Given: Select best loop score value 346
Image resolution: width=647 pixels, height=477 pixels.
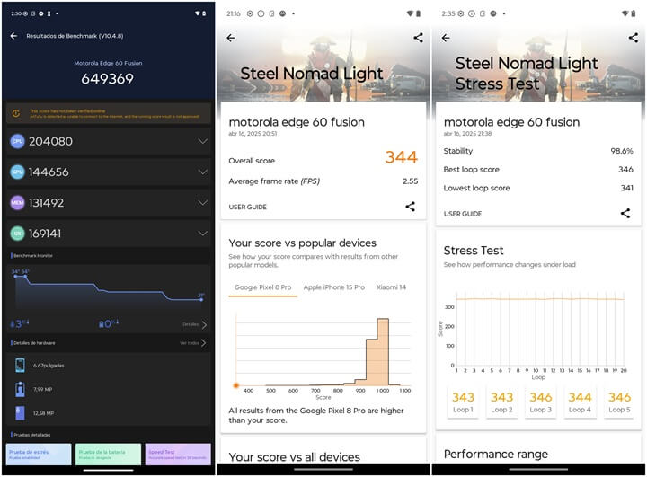Looking at the screenshot, I should pyautogui.click(x=625, y=170).
